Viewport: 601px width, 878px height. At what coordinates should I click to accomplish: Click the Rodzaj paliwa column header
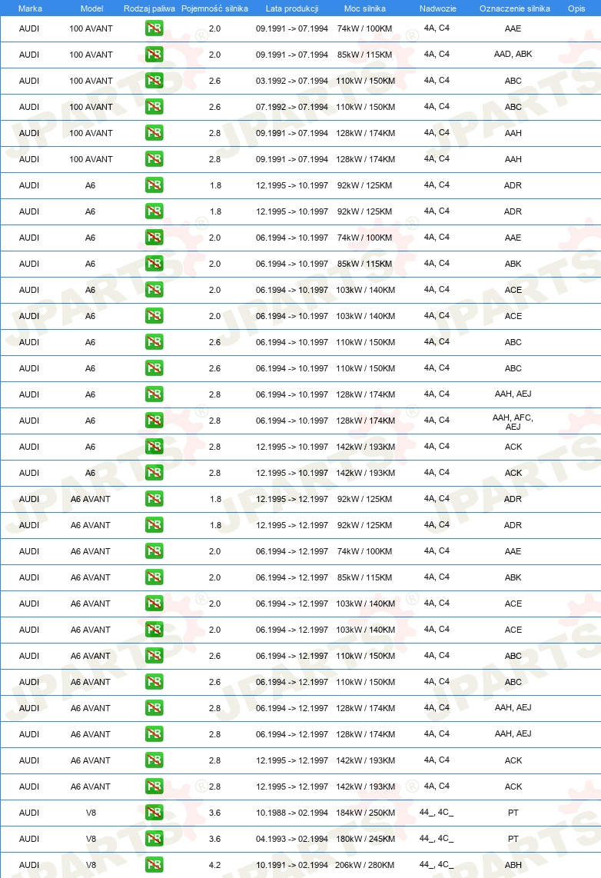pyautogui.click(x=149, y=8)
